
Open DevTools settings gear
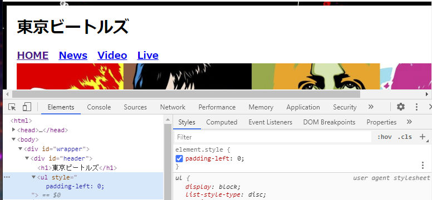click(401, 107)
